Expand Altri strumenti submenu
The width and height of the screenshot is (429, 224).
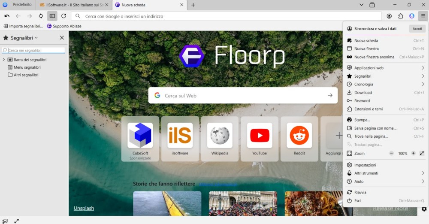pyautogui.click(x=385, y=173)
